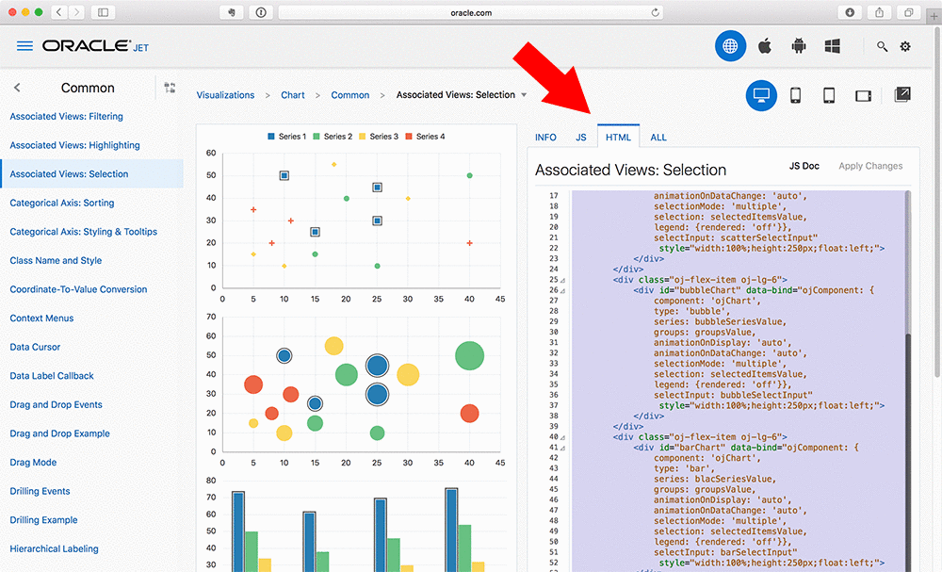Image resolution: width=942 pixels, height=572 pixels.
Task: Select the Windows platform icon
Action: pyautogui.click(x=832, y=45)
